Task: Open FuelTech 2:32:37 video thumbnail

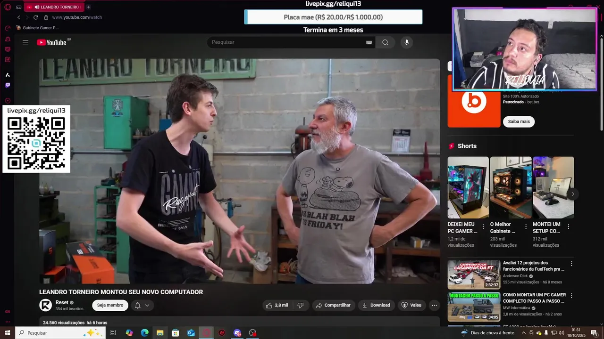Action: [x=474, y=274]
